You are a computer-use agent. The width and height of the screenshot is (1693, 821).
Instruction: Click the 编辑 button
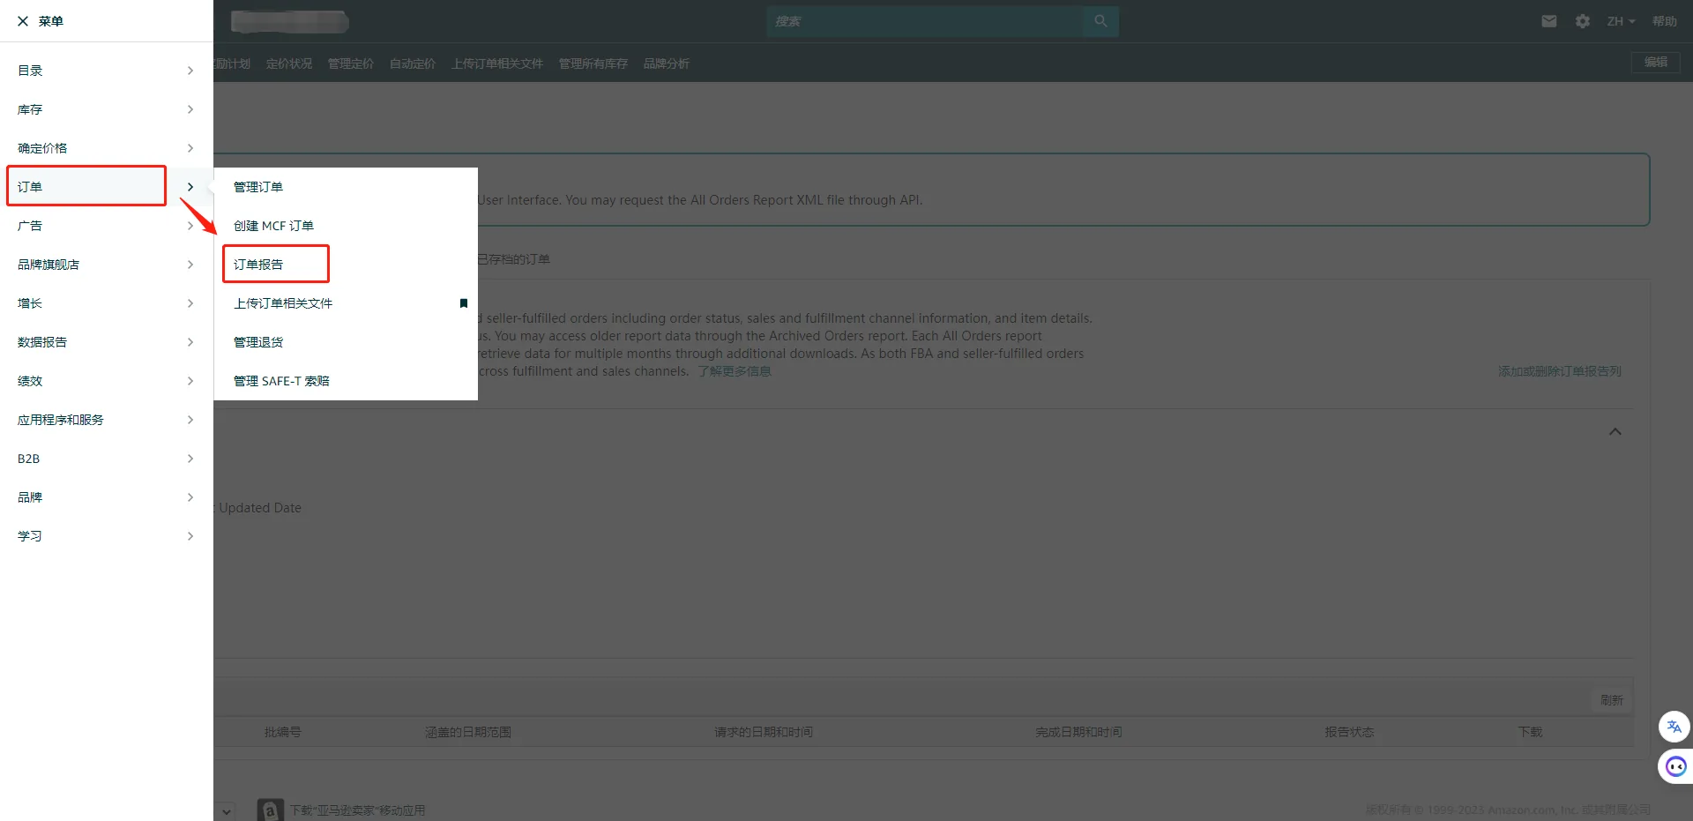(1655, 63)
